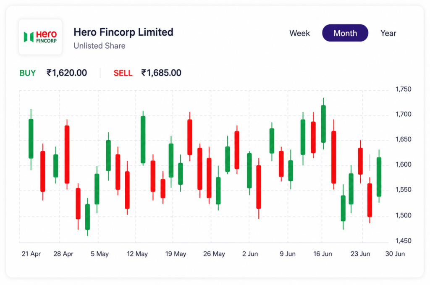This screenshot has height=285, width=430.
Task: Click the 5 May date label
Action: pyautogui.click(x=100, y=254)
